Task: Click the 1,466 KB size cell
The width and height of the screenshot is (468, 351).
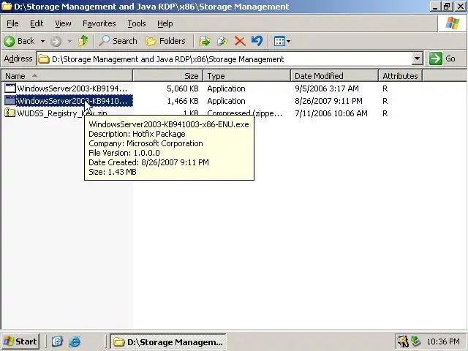Action: pyautogui.click(x=183, y=101)
